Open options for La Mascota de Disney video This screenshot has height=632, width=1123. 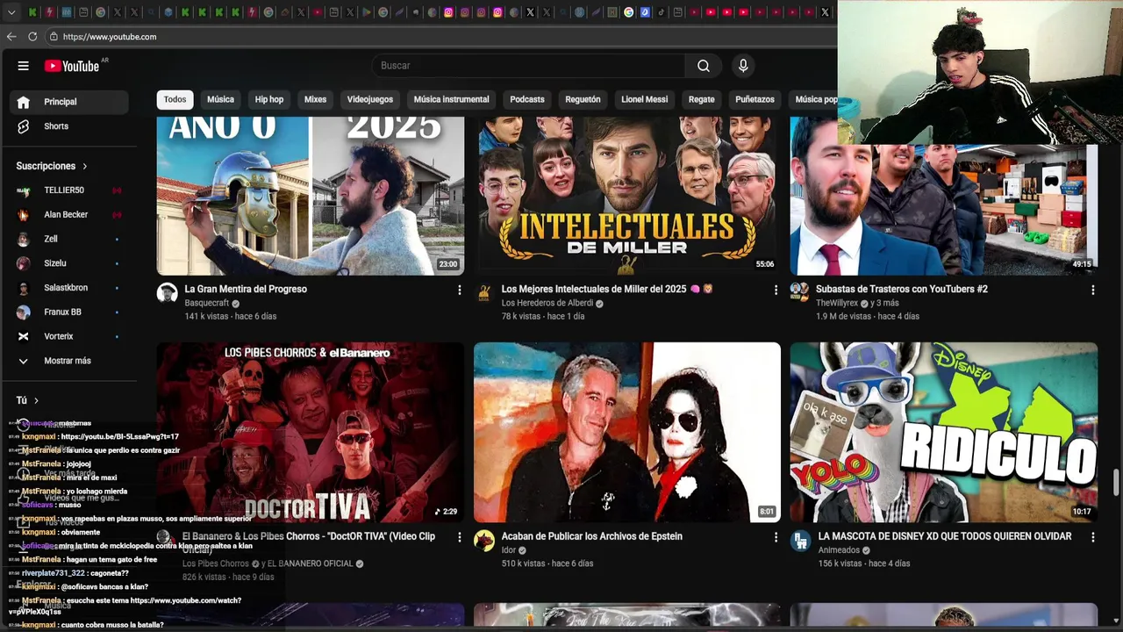(x=1092, y=537)
